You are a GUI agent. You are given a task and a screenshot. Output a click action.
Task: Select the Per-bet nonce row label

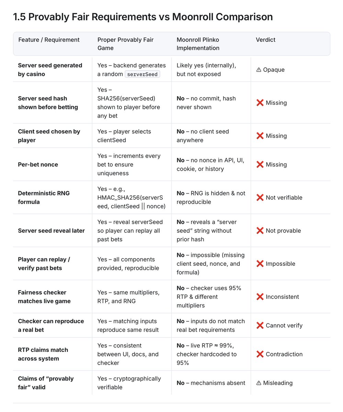click(x=38, y=164)
